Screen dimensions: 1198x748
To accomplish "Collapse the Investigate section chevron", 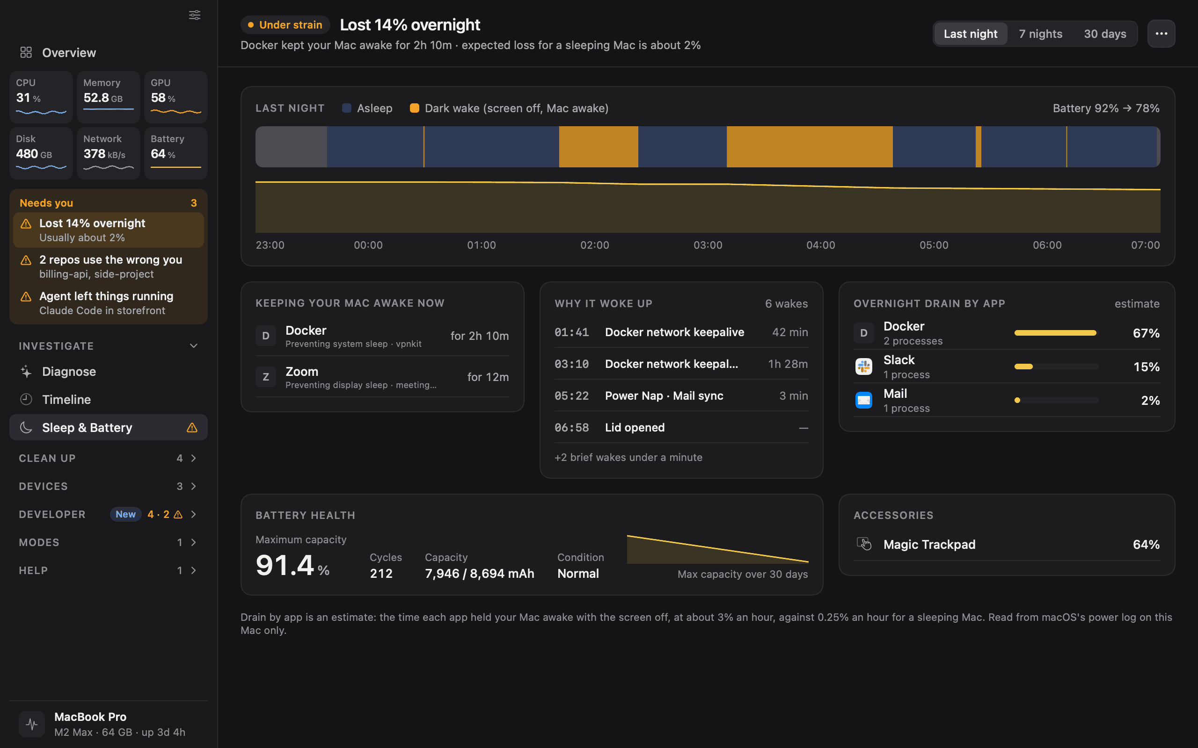I will 194,346.
